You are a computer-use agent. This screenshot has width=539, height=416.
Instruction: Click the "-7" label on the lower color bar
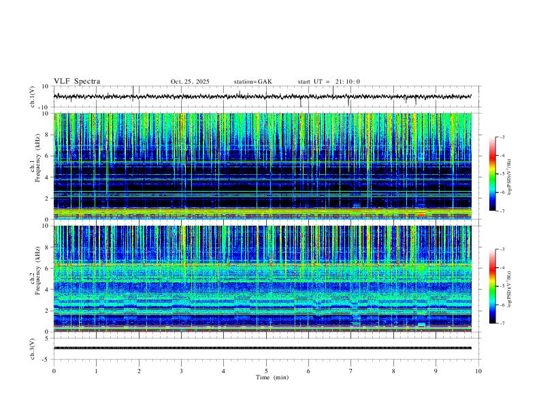(502, 323)
